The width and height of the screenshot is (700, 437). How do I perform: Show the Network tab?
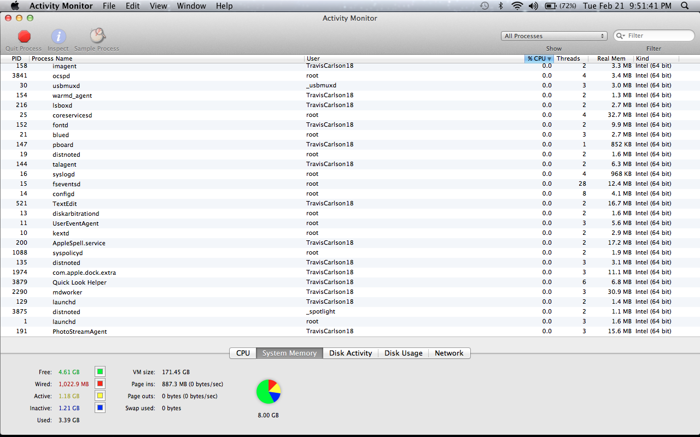449,353
